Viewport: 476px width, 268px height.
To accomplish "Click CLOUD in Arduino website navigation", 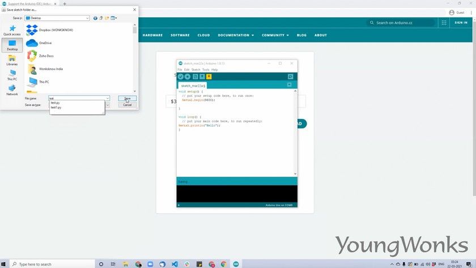I will 203,35.
